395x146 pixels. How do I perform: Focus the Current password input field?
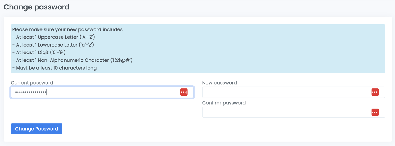tap(110, 92)
